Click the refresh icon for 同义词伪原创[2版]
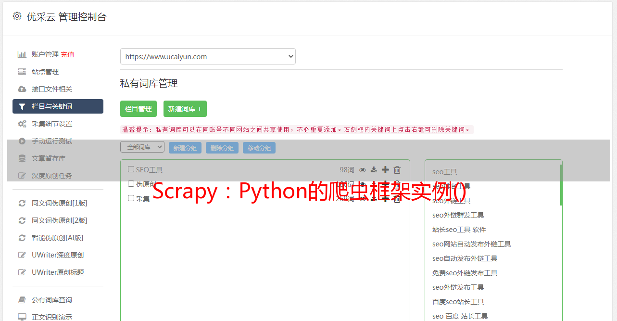 tap(22, 220)
